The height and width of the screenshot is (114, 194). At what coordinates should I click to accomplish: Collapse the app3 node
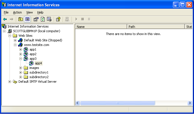pos(20,59)
